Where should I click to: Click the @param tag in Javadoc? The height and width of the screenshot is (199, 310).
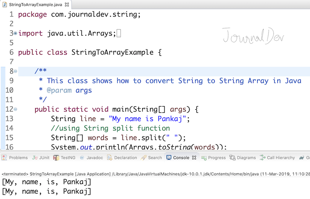coord(59,91)
